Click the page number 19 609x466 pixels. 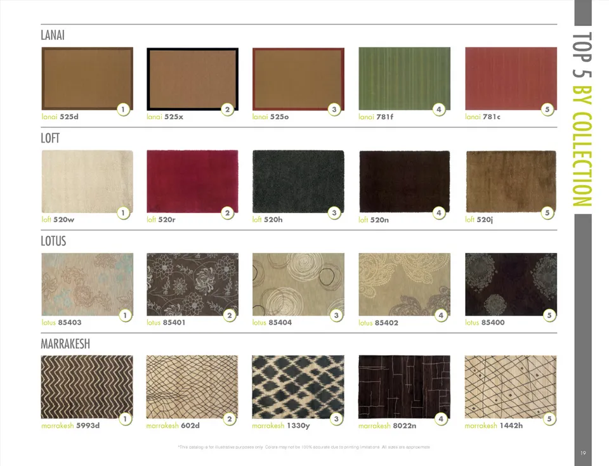(583, 453)
